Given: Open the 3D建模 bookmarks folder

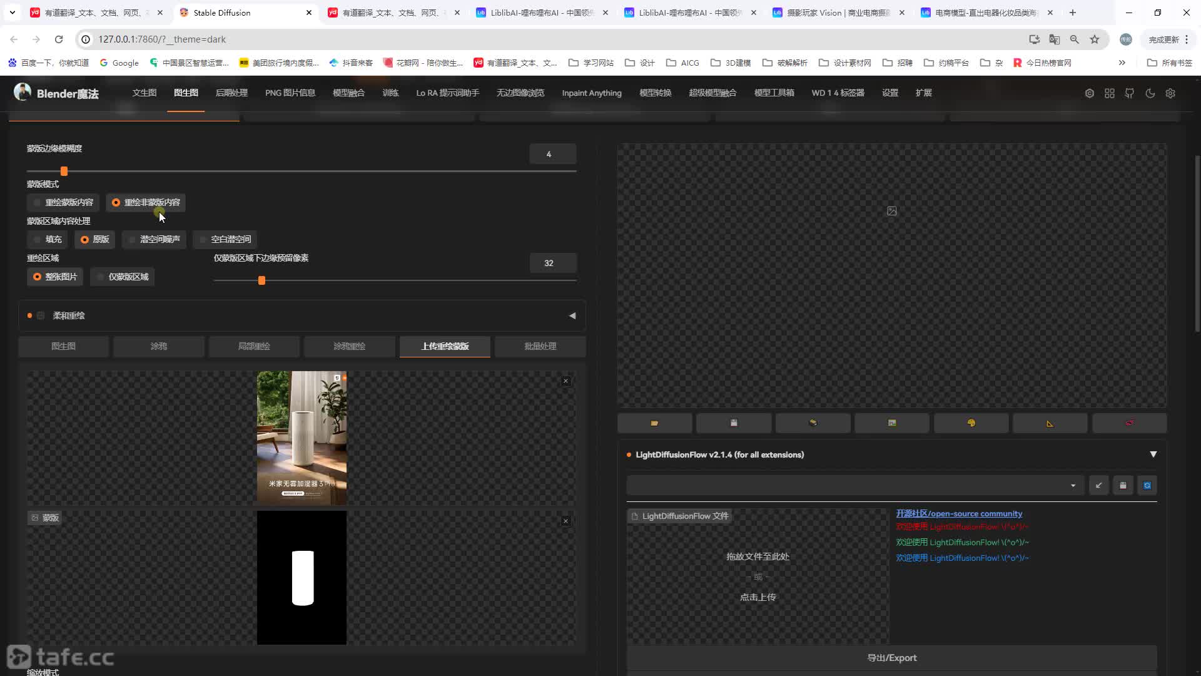Looking at the screenshot, I should (731, 63).
